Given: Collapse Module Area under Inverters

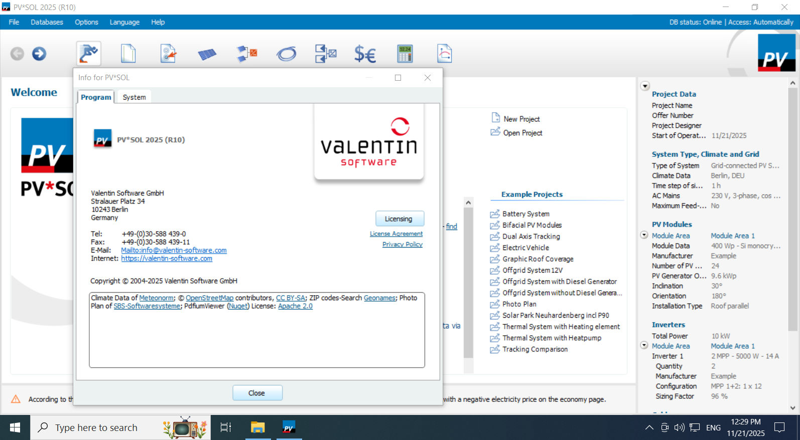Looking at the screenshot, I should tap(644, 345).
